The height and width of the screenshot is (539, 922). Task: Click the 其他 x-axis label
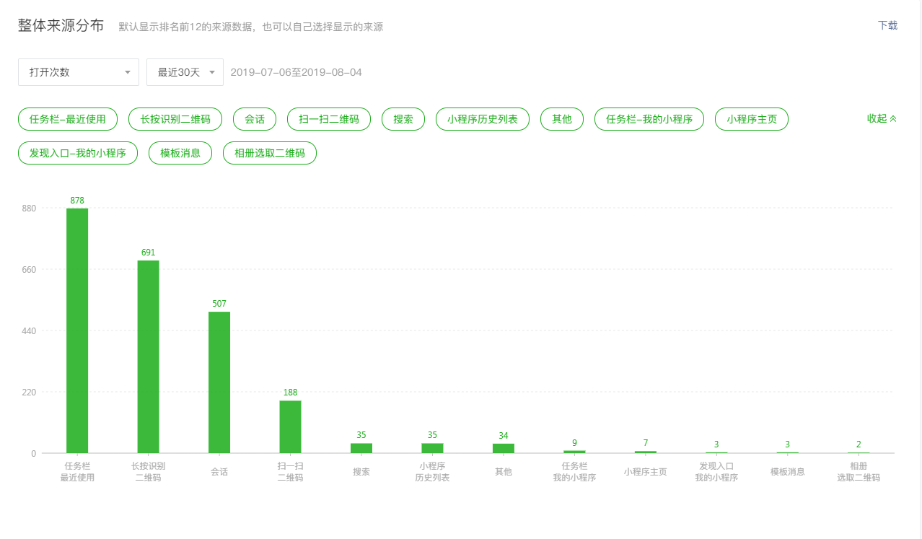click(x=504, y=472)
